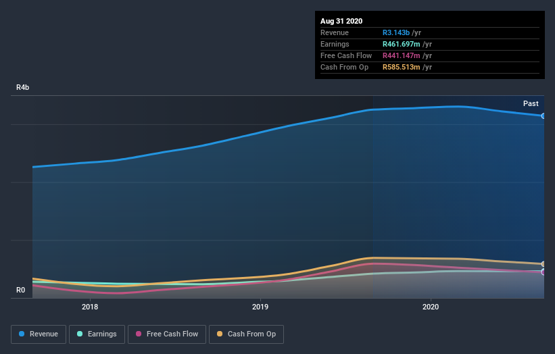555x354 pixels.
Task: Select the 2018 x-axis label
Action: coord(90,307)
